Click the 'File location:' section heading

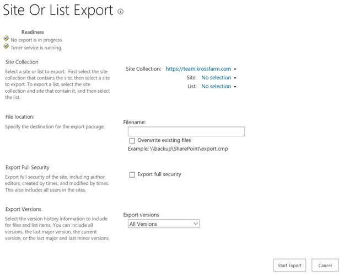click(20, 117)
